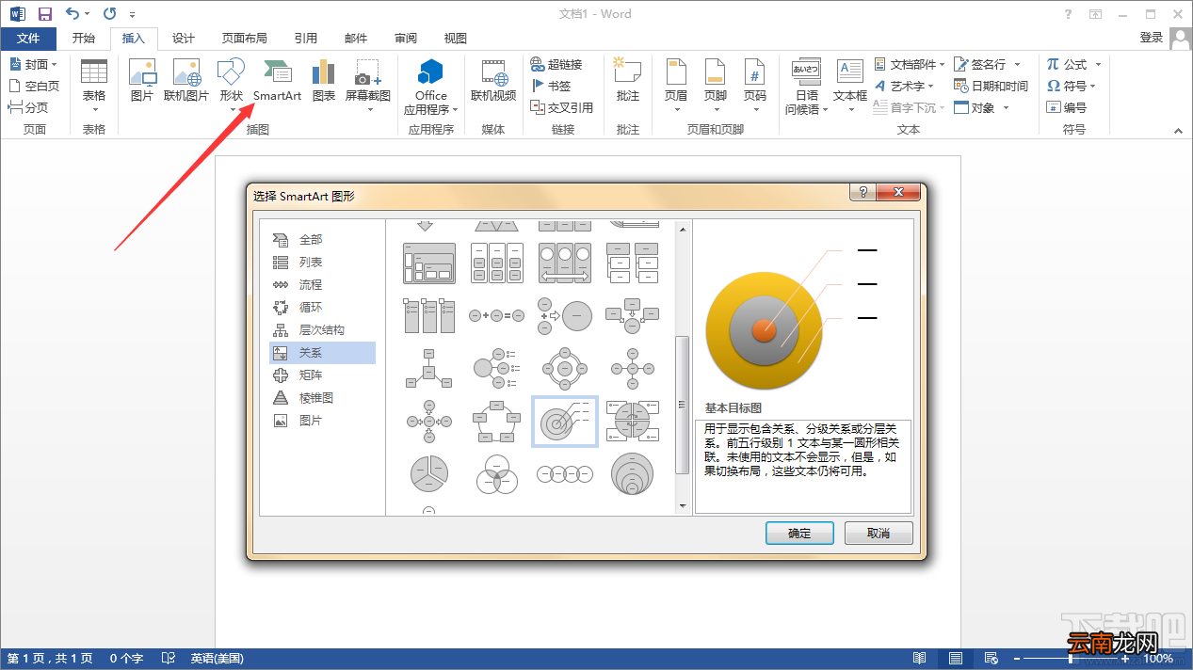Open ribbon display options in title bar
The image size is (1193, 670).
pos(1095,14)
